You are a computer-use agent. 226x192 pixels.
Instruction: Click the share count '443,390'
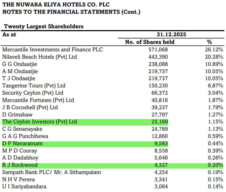coord(158,57)
